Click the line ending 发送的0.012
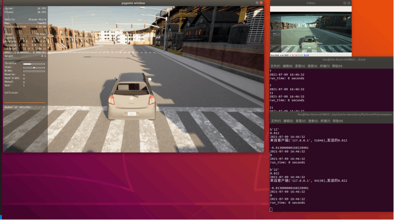 point(308,140)
